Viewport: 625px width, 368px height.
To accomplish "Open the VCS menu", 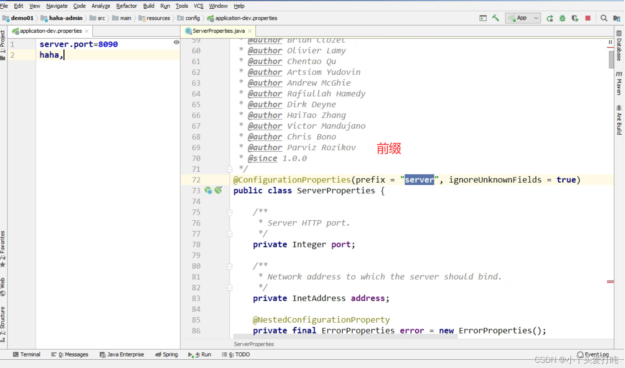I will [198, 6].
